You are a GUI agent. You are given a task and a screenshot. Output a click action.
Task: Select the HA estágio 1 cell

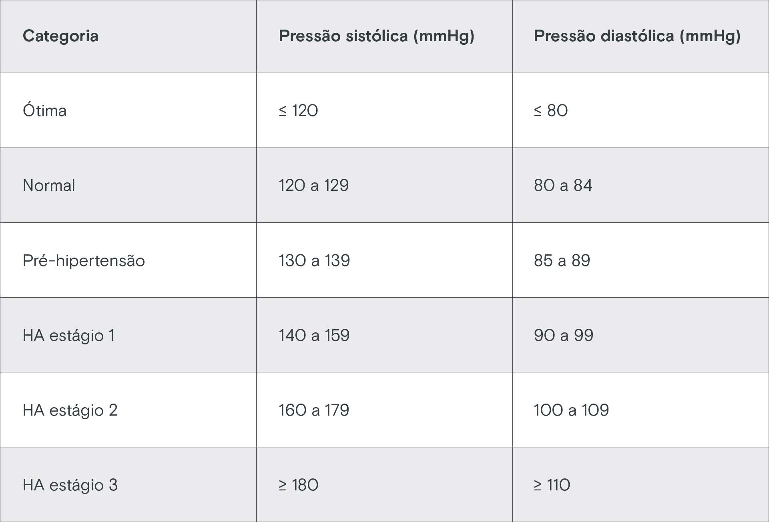point(68,335)
